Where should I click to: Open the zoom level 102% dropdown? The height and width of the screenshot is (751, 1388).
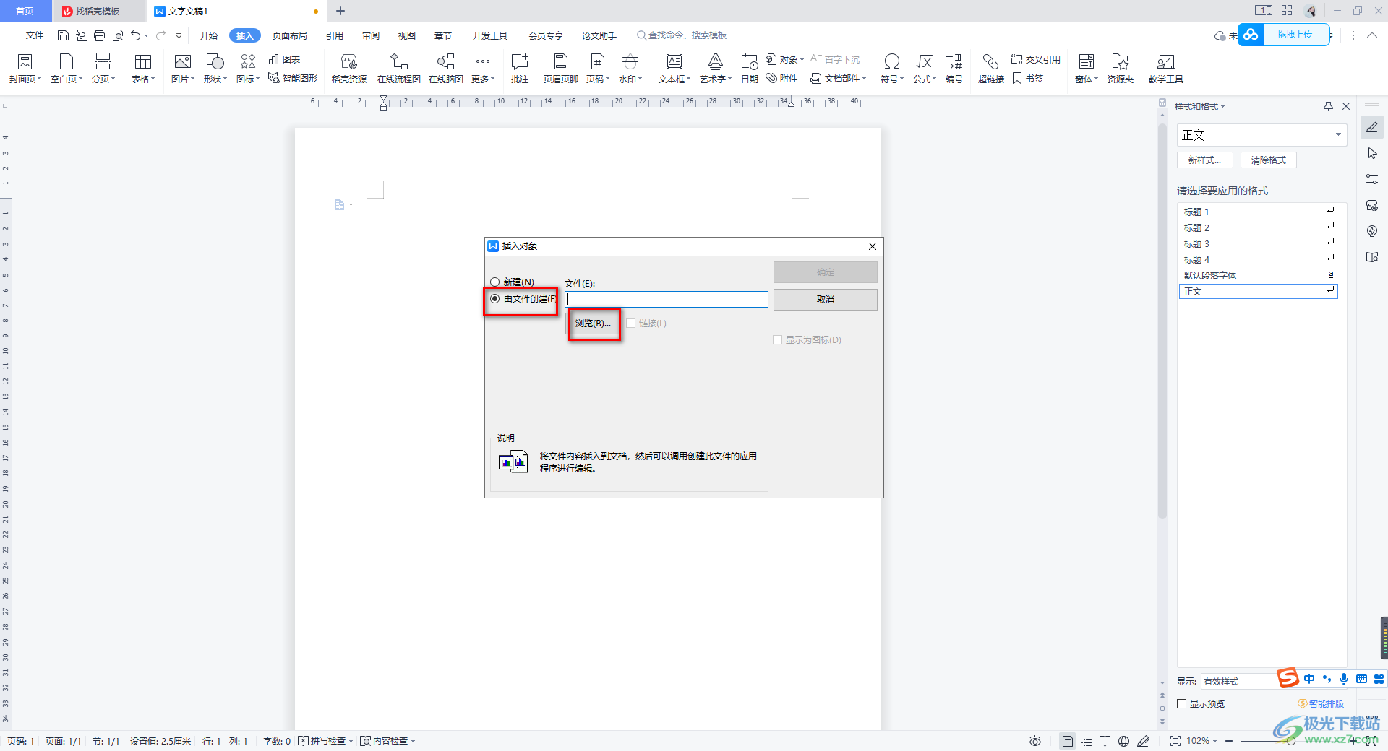(x=1201, y=741)
